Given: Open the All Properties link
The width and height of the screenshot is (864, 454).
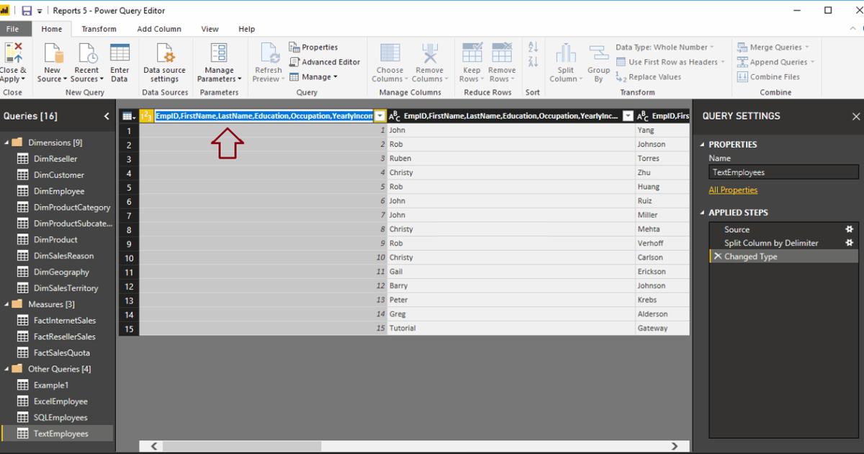Looking at the screenshot, I should click(733, 190).
